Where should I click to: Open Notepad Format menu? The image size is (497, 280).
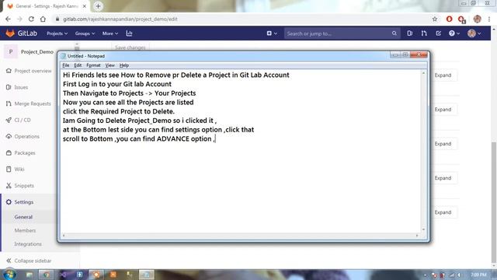coord(93,65)
